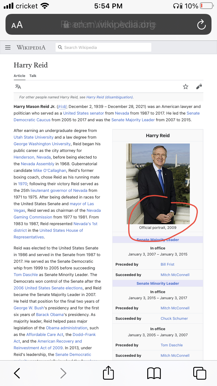The image size is (217, 386).
Task: Open the Affordable Care Act link
Action: pos(45,334)
